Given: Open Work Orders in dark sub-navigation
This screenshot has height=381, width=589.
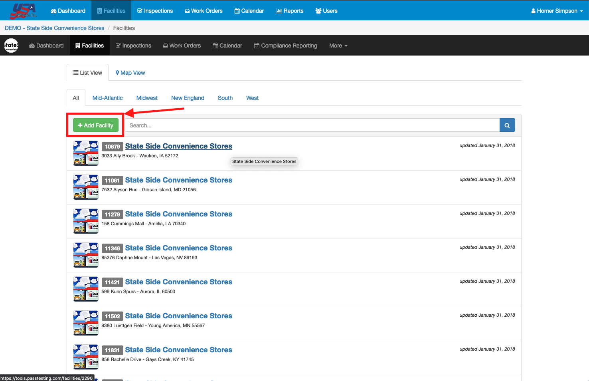Looking at the screenshot, I should (182, 46).
